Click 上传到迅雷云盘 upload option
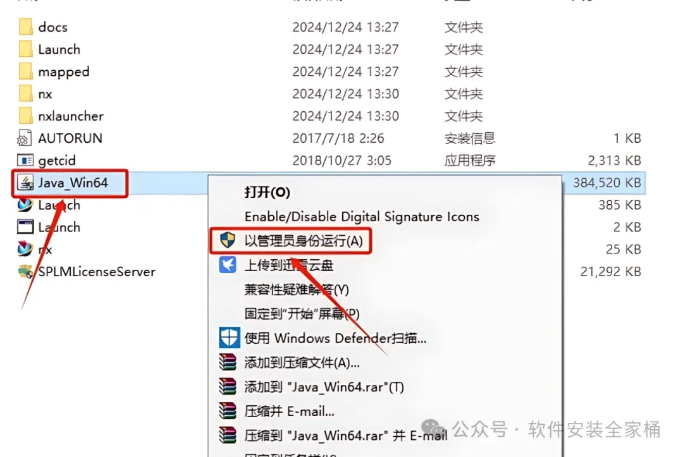This screenshot has height=457, width=683. point(288,265)
